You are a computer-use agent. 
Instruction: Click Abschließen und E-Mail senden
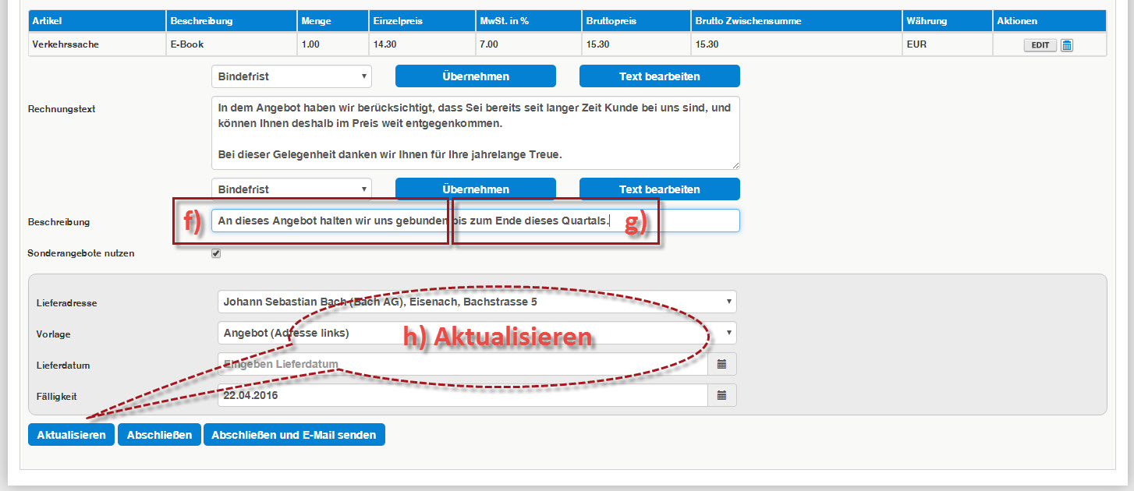coord(294,435)
